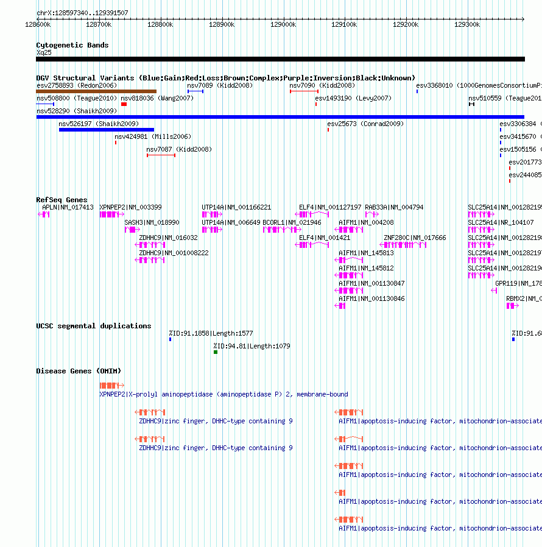Click the AIFM1|NM_145813 transcript
Viewport: 542px width, 547px height.
[349, 260]
